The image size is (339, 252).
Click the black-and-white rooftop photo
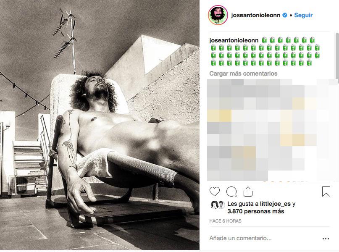tap(100, 125)
